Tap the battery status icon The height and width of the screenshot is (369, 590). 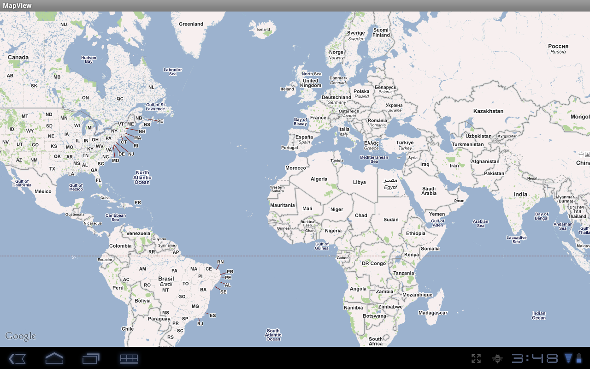579,358
